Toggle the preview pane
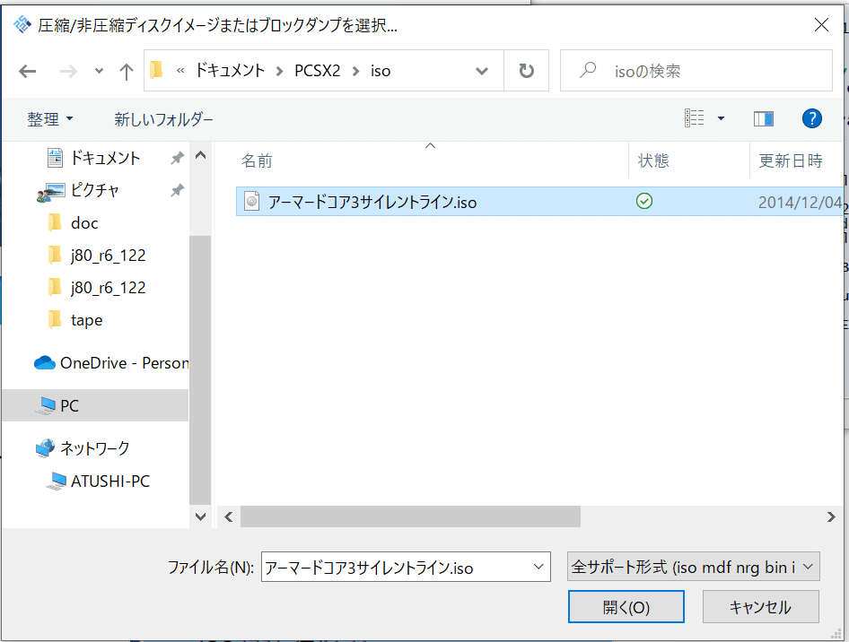This screenshot has width=849, height=642. tap(764, 118)
